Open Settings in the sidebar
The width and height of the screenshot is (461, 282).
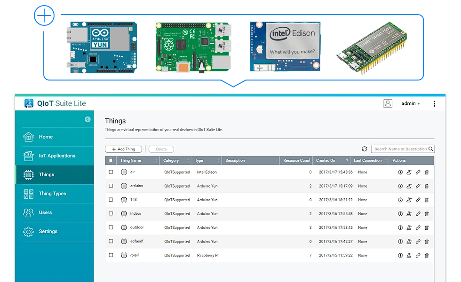(56, 231)
